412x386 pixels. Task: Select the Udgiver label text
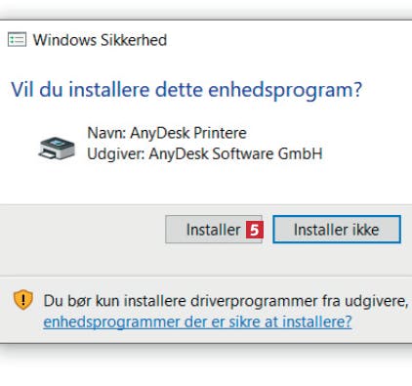coord(116,153)
